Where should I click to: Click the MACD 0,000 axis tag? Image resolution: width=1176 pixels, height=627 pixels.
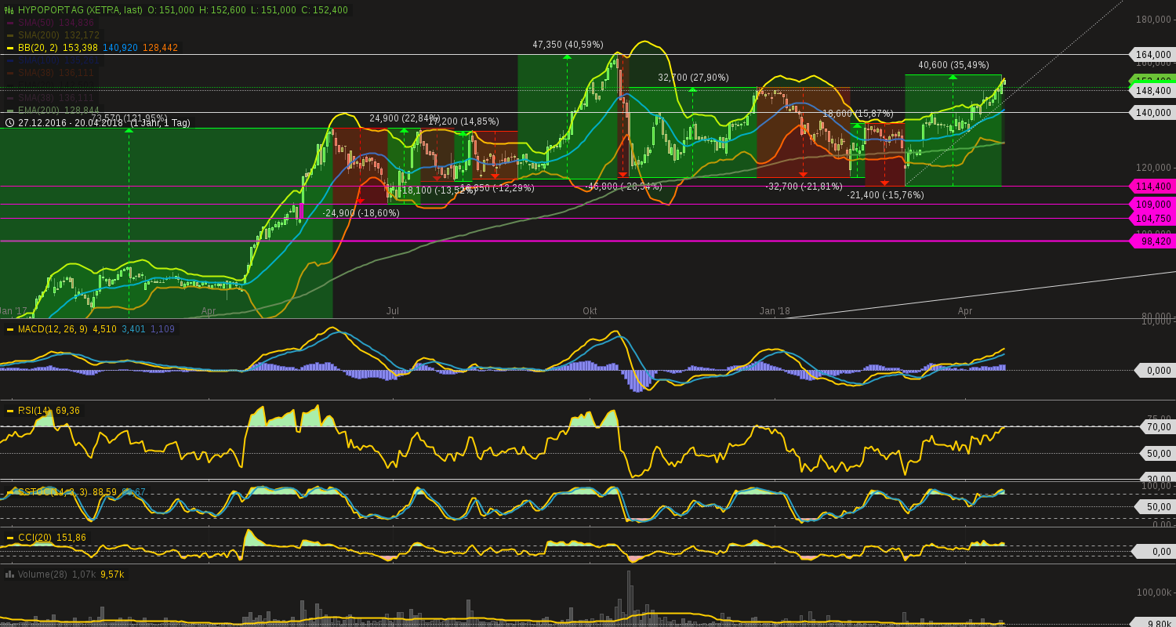1154,371
